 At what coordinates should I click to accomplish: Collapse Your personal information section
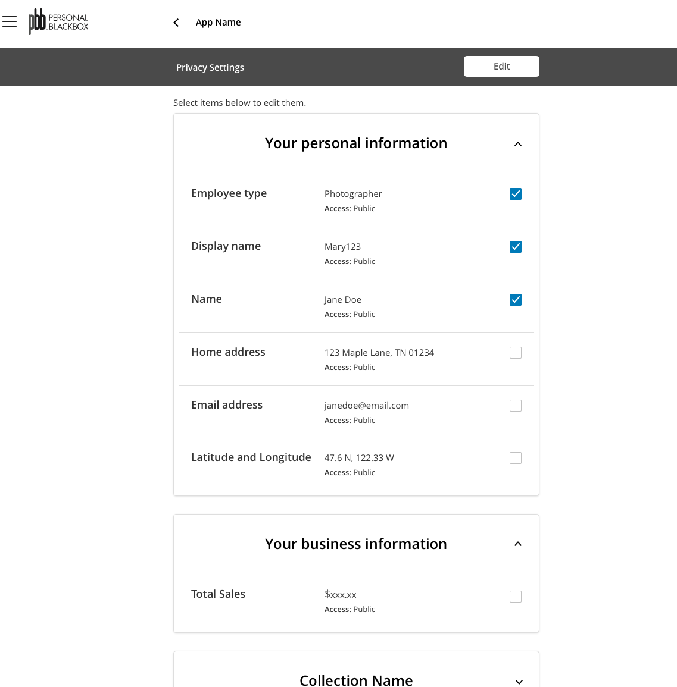click(x=518, y=144)
